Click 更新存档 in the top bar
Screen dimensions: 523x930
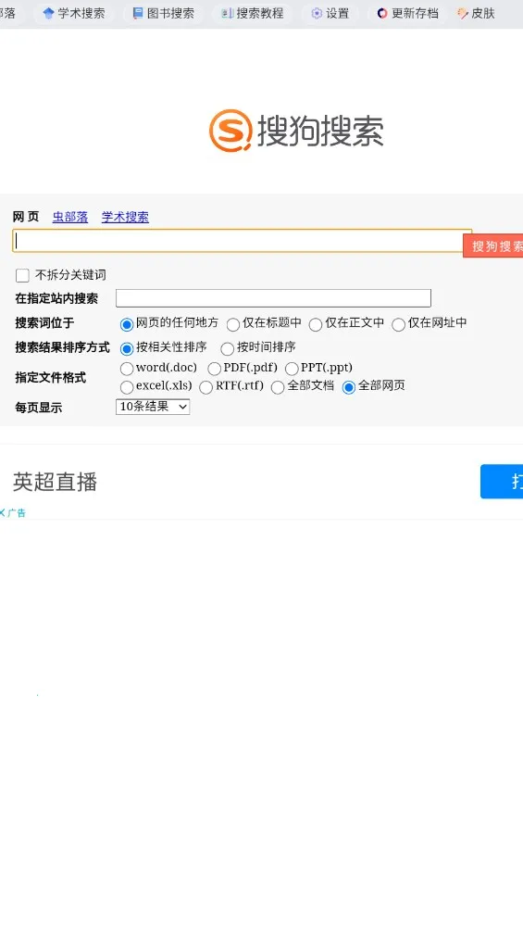(407, 13)
